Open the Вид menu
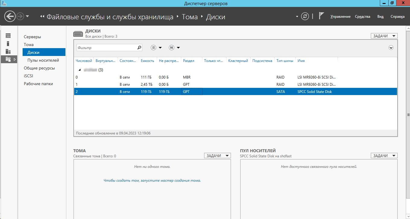This screenshot has width=410, height=219. pyautogui.click(x=380, y=17)
